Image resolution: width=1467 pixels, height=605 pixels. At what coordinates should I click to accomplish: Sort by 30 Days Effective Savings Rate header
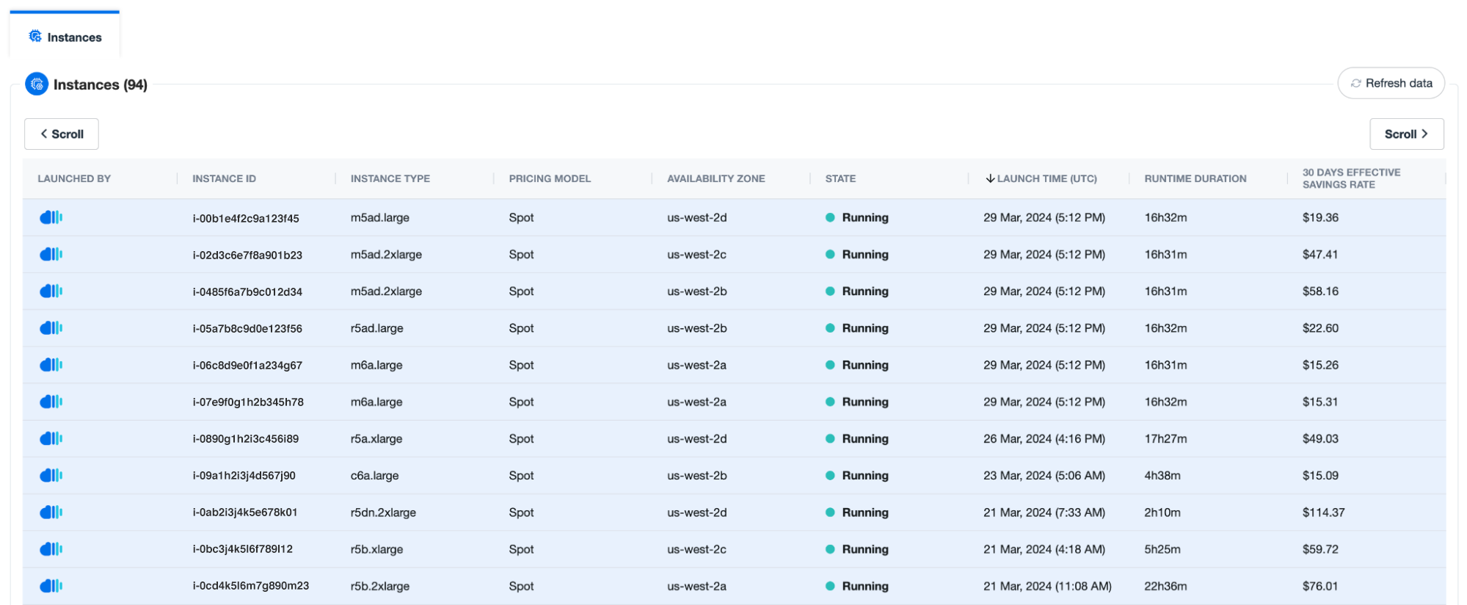pos(1351,178)
